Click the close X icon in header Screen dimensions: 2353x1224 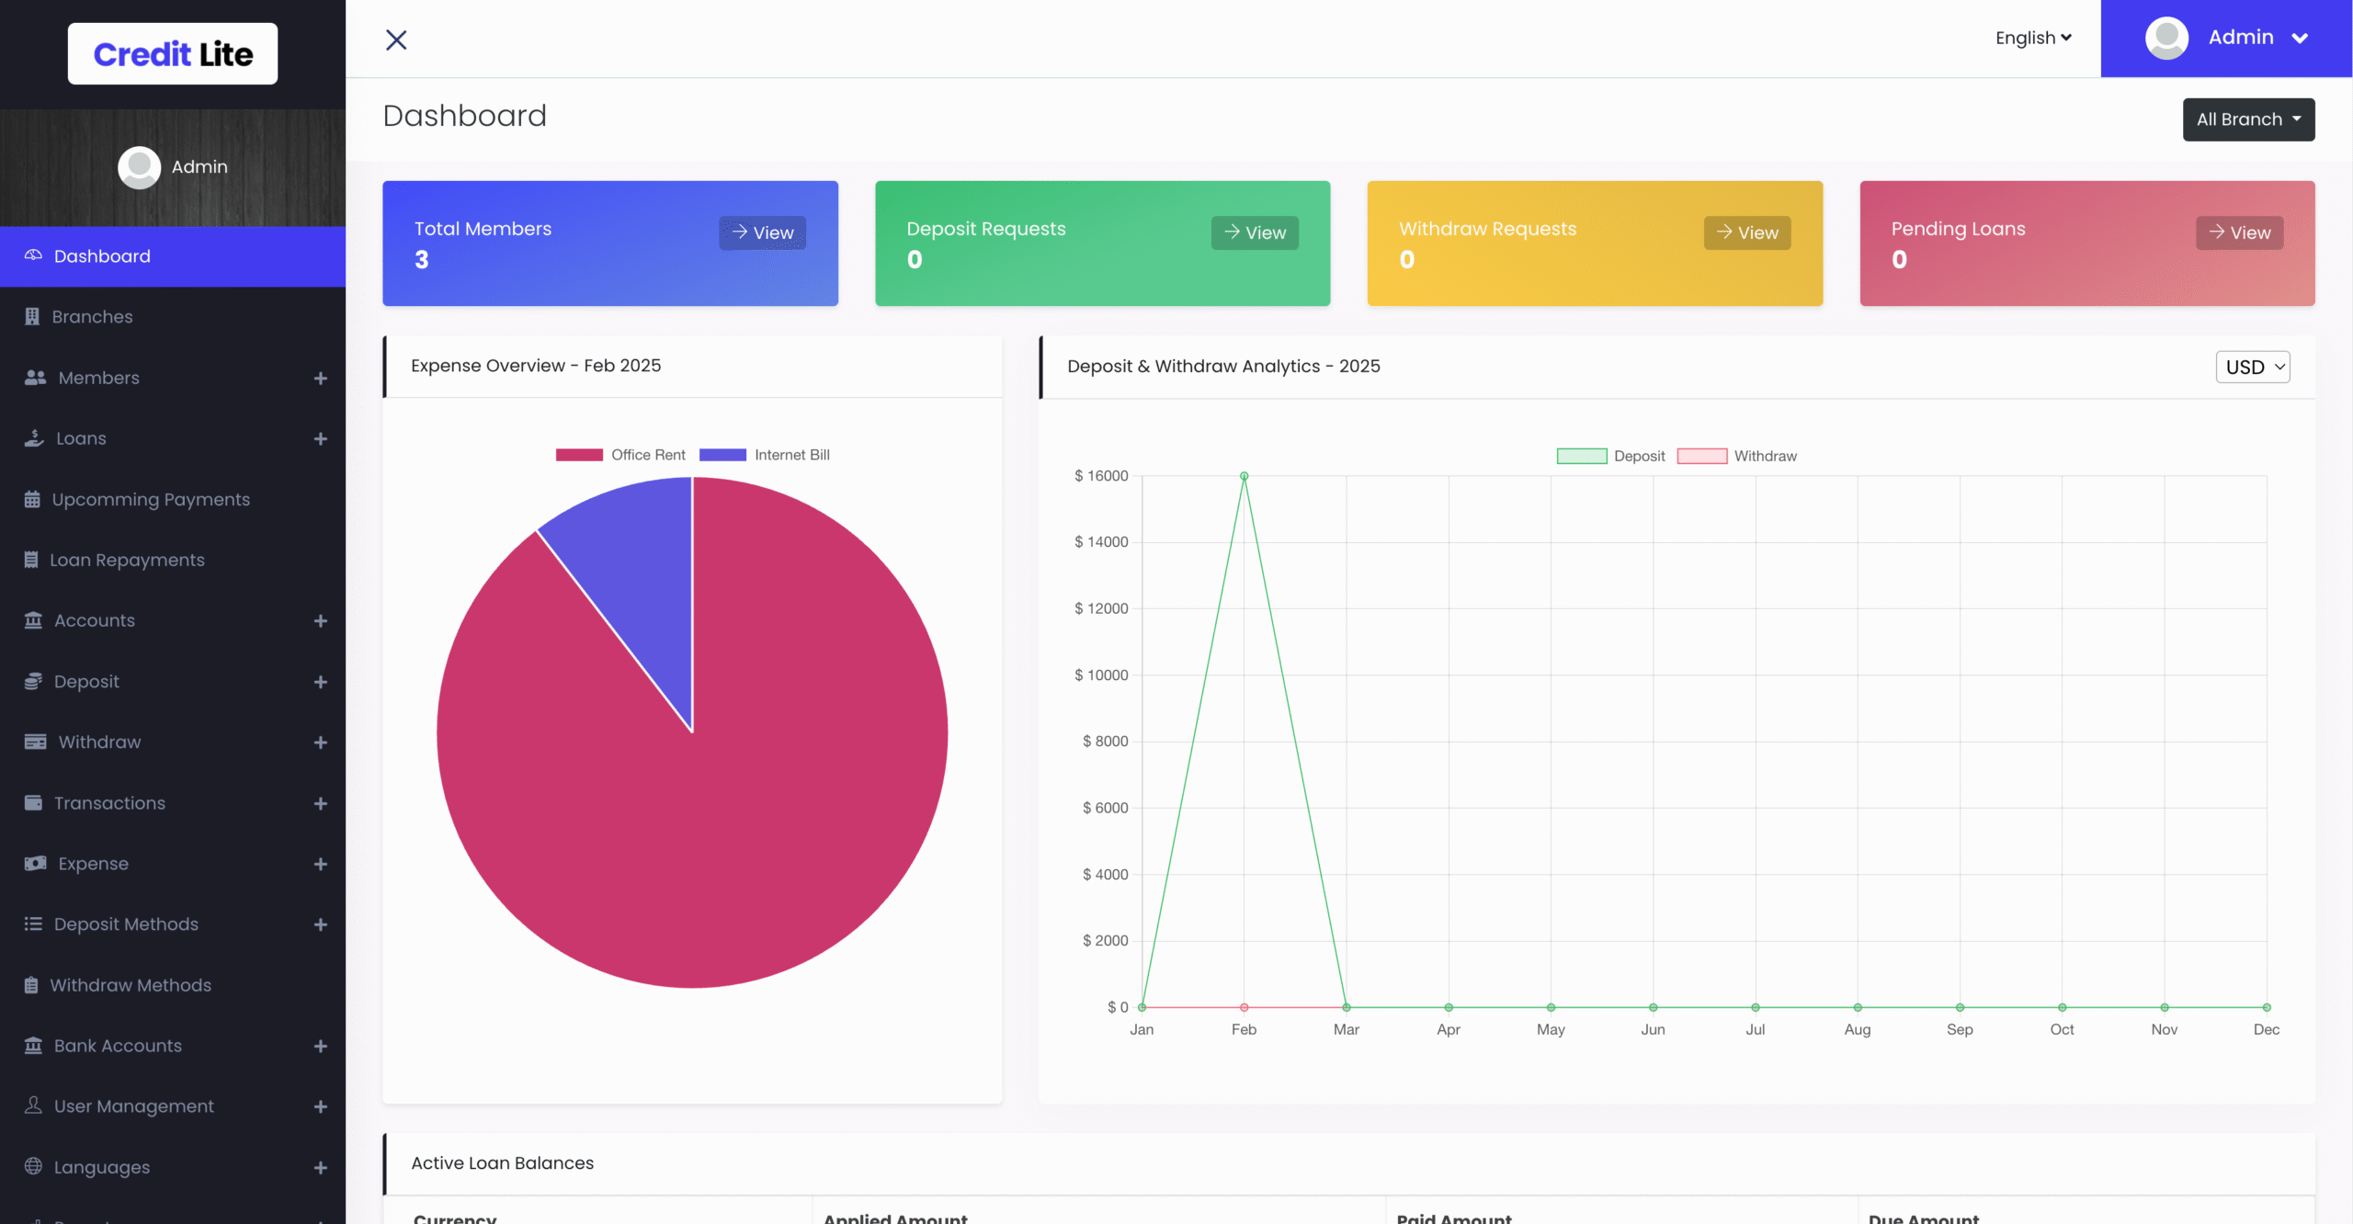(396, 40)
